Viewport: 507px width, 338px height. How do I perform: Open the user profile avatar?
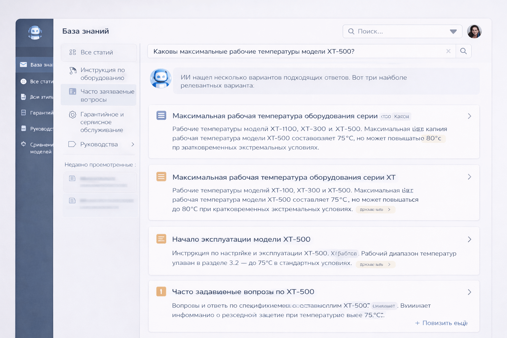coord(474,32)
